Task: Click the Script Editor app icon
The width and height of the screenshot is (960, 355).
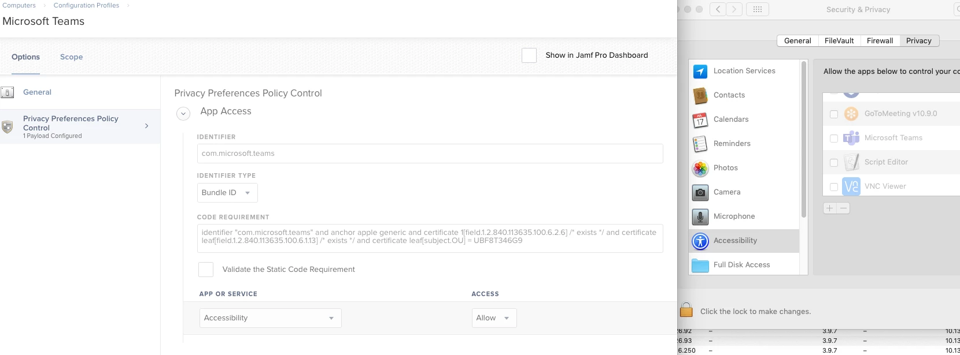Action: [x=851, y=162]
